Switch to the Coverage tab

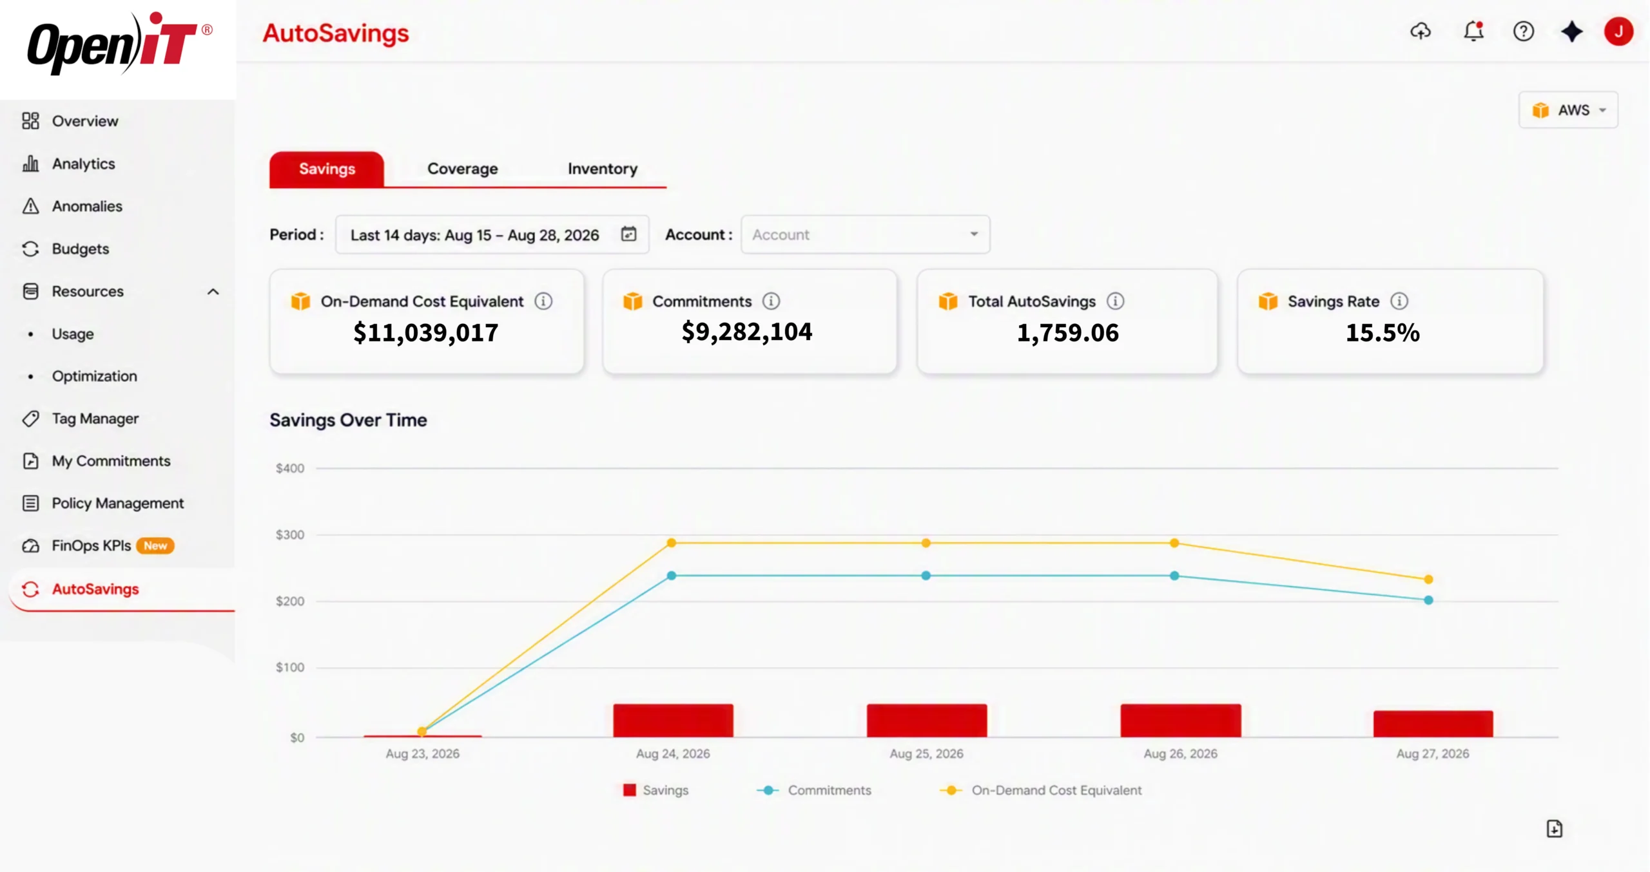click(463, 169)
